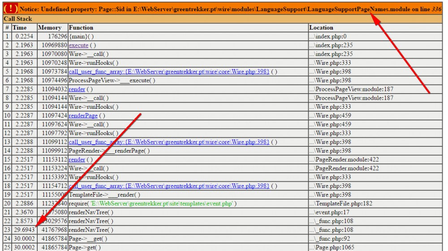Click the Function column header
This screenshot has width=448, height=251.
pos(81,28)
